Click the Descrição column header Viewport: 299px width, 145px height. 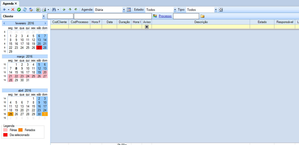pos(201,22)
